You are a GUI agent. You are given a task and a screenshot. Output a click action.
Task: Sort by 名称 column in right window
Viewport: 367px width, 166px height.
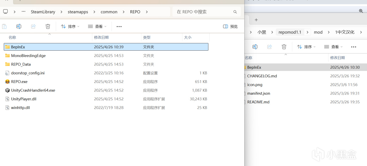click(x=249, y=58)
